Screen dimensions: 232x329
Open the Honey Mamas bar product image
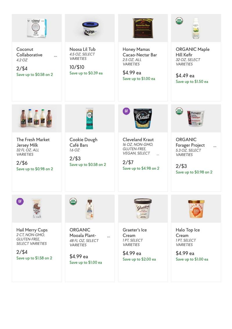click(x=143, y=28)
